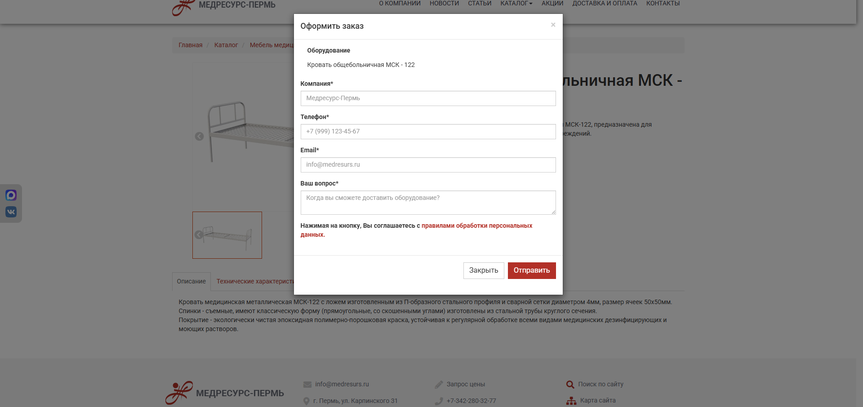Click into the Ваш вопрос text area
Image resolution: width=863 pixels, height=407 pixels.
click(x=428, y=203)
